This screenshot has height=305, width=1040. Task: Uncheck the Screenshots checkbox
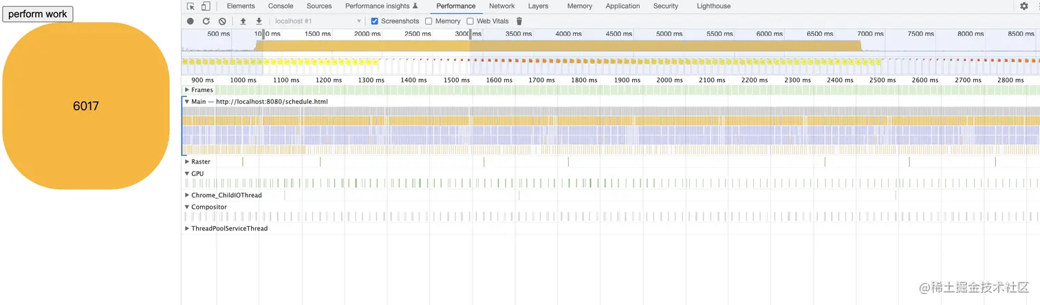(375, 21)
